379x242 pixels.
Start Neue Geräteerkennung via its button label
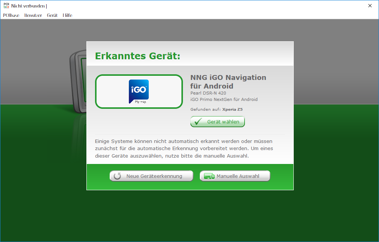[154, 176]
